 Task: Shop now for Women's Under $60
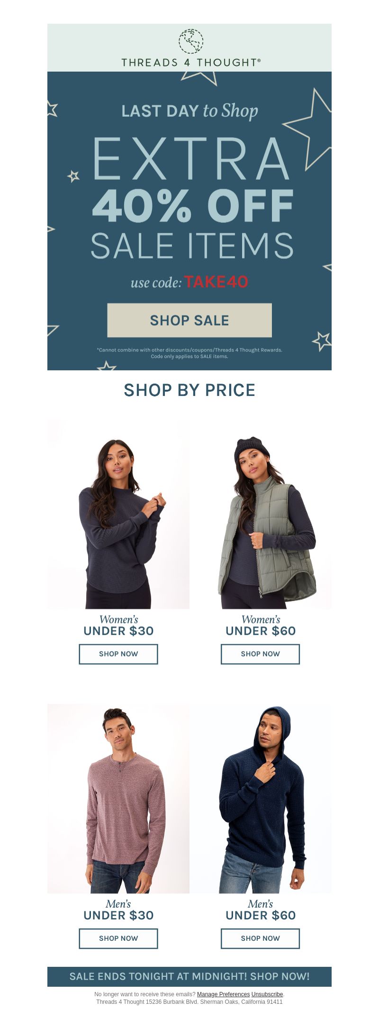point(261,654)
